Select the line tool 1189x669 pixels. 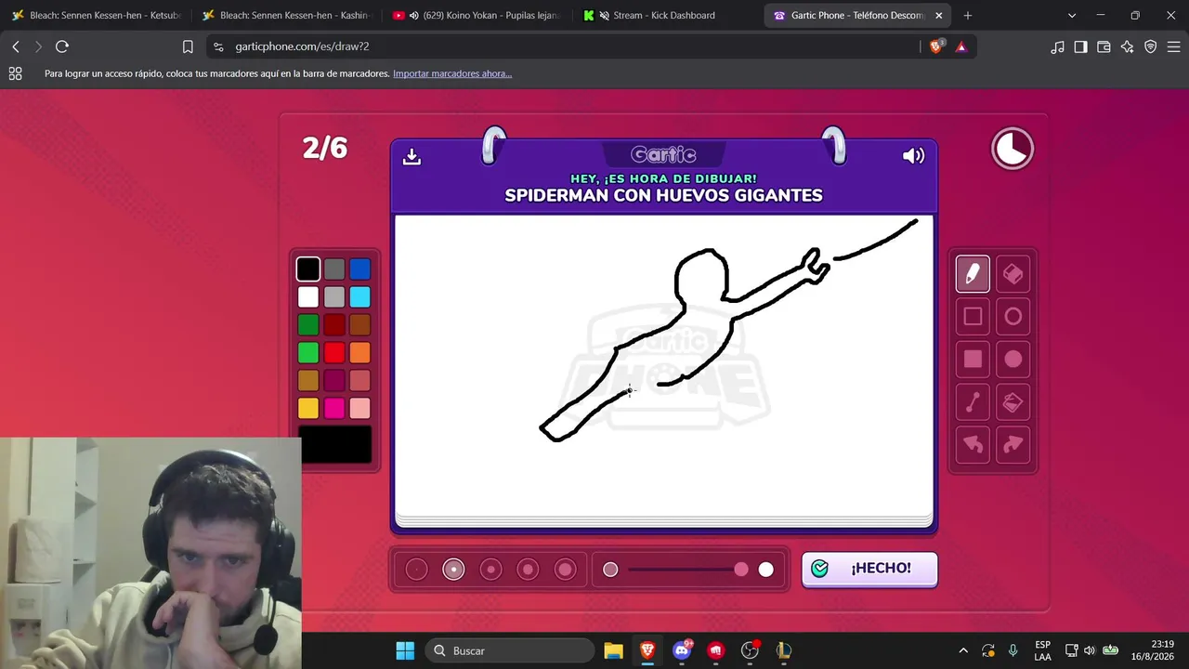point(973,402)
